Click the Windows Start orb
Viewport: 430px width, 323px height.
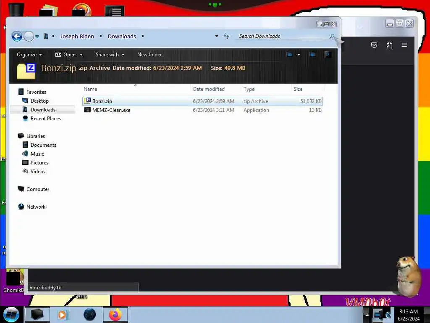(11, 315)
